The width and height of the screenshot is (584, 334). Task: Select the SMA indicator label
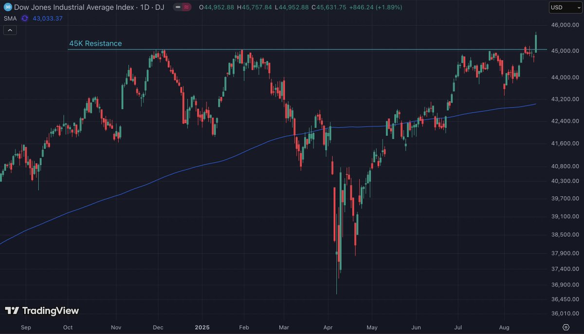tap(10, 18)
